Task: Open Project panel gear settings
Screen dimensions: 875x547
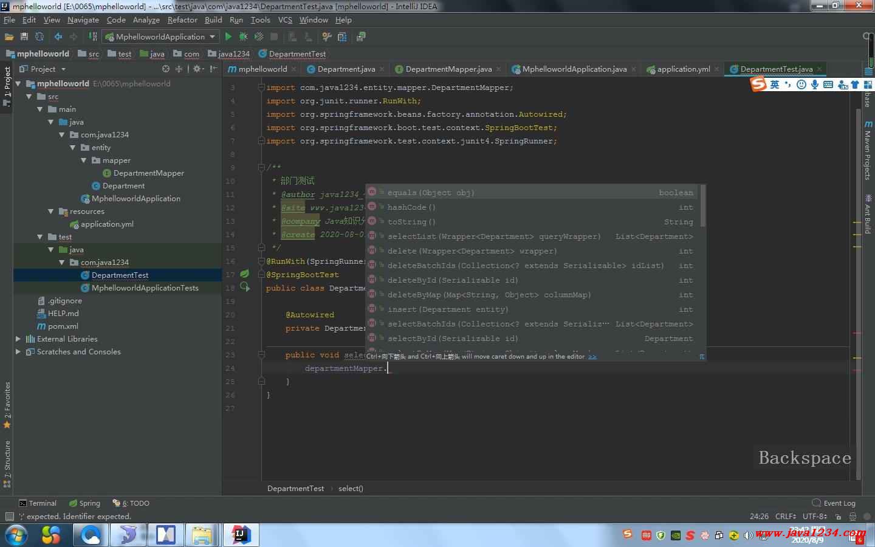Action: [197, 69]
